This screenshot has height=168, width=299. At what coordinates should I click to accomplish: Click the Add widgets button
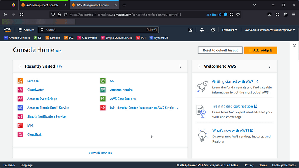pos(261,50)
